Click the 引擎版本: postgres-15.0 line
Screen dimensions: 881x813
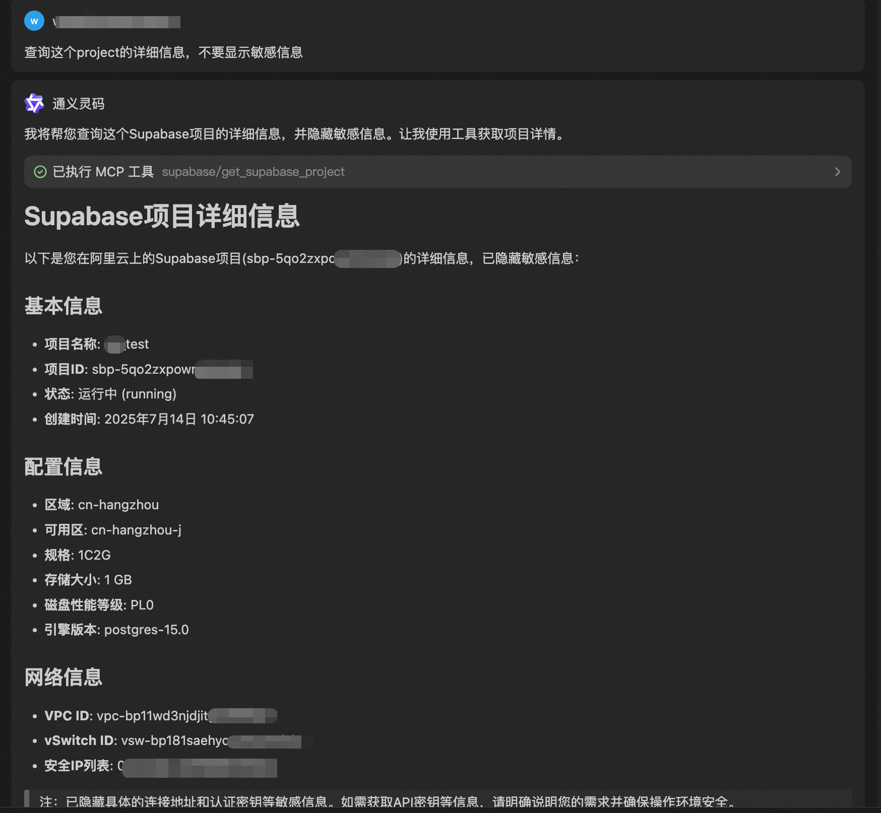click(x=117, y=630)
